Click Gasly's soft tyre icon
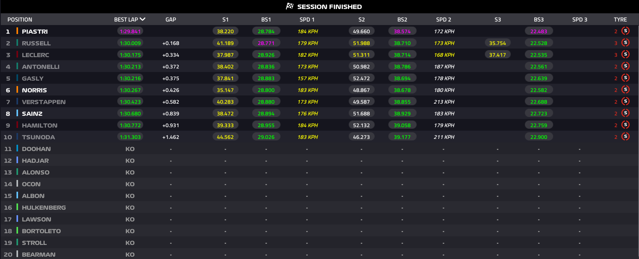Screen dimensions: 639x259 (625, 78)
